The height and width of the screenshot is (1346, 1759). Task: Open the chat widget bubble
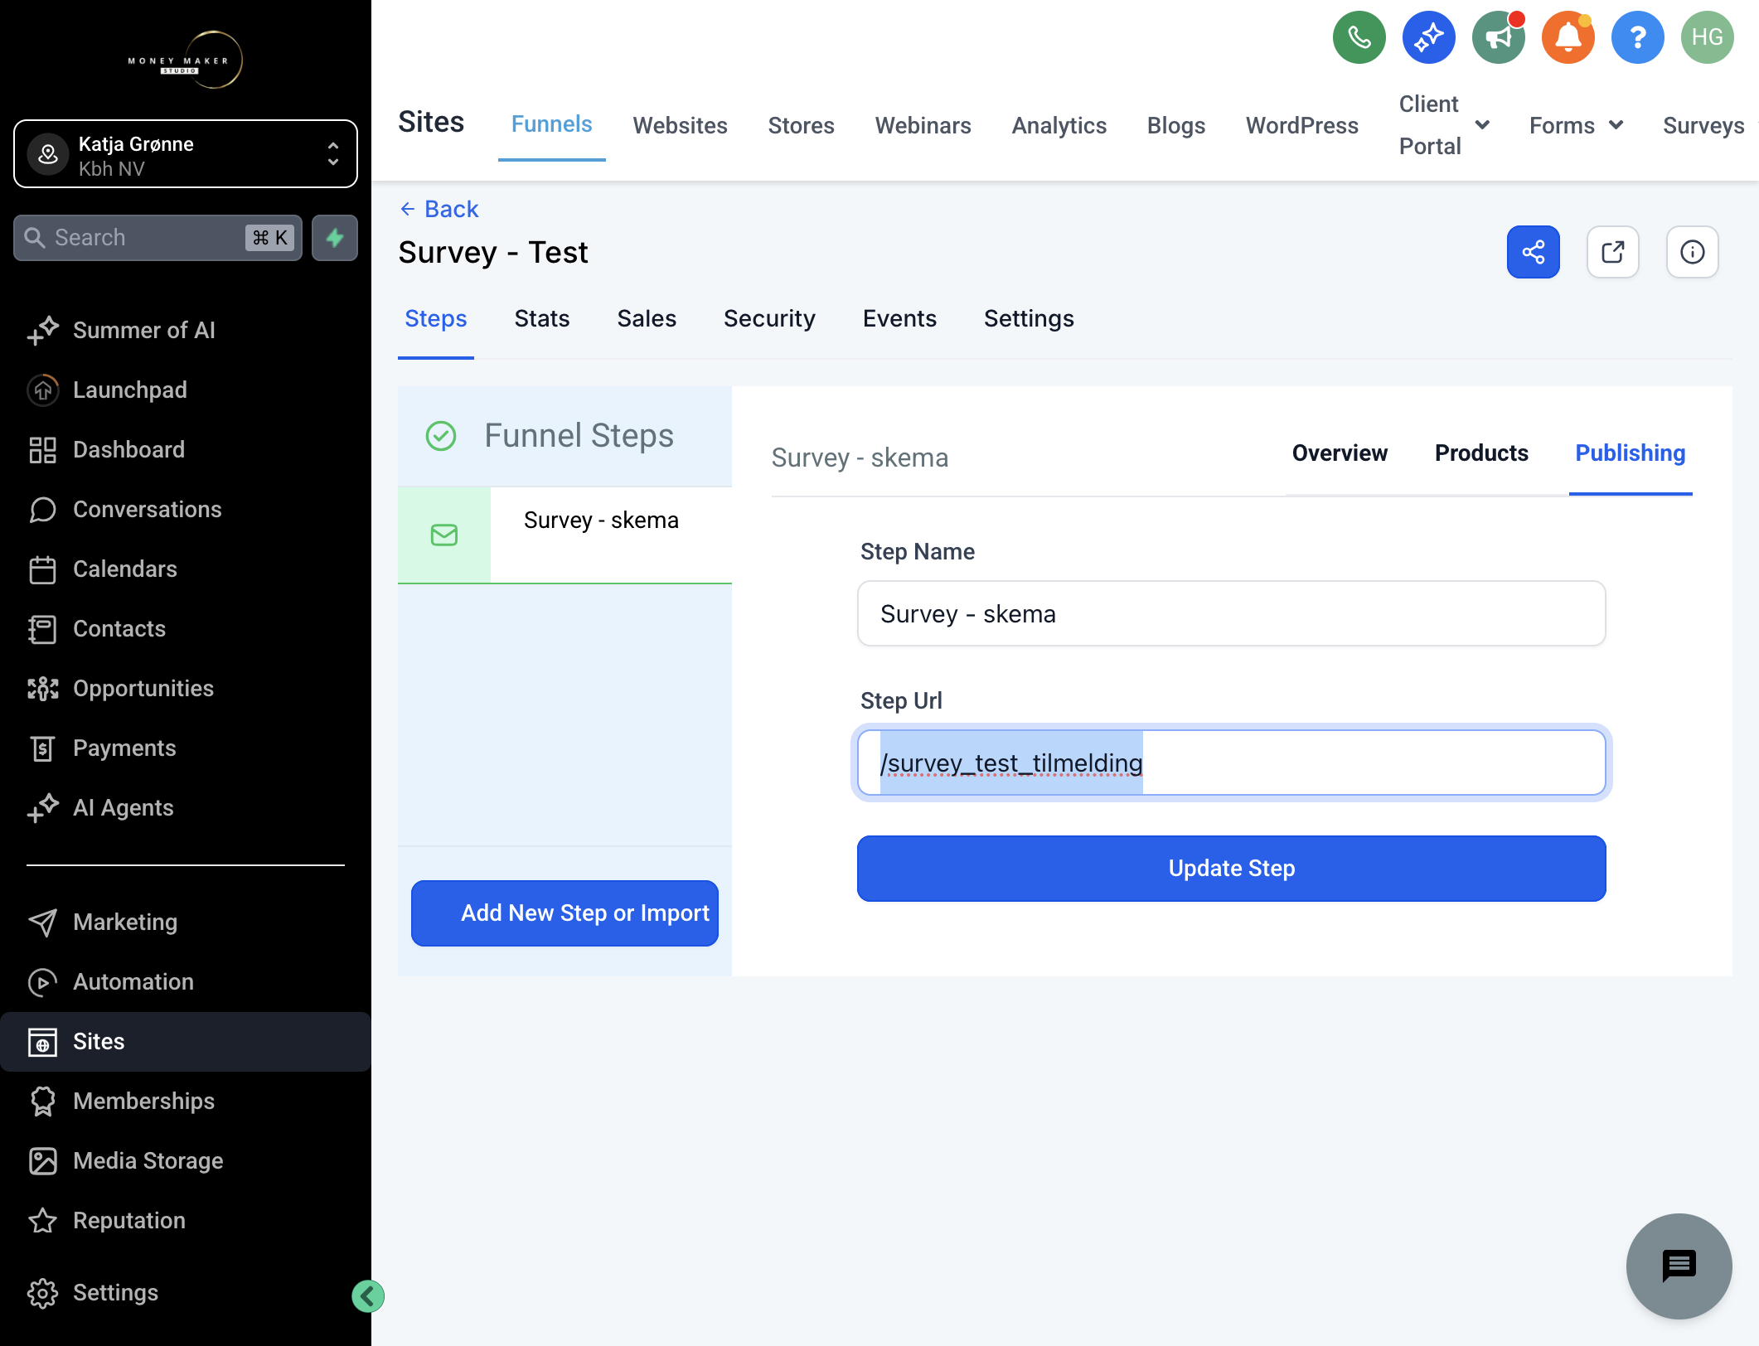pyautogui.click(x=1679, y=1266)
